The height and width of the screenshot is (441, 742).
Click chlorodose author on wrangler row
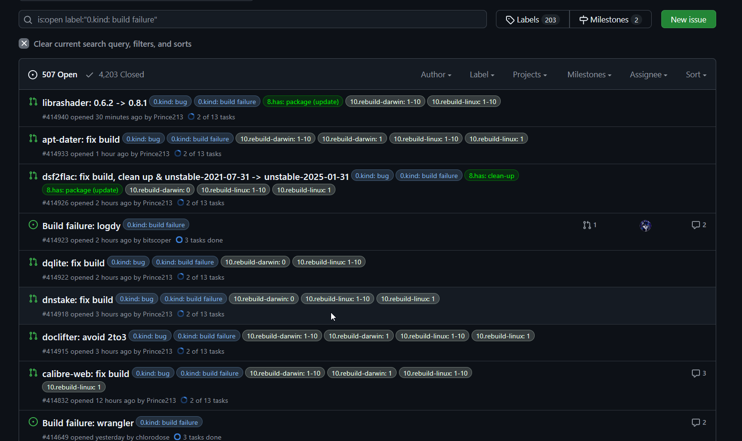(152, 437)
